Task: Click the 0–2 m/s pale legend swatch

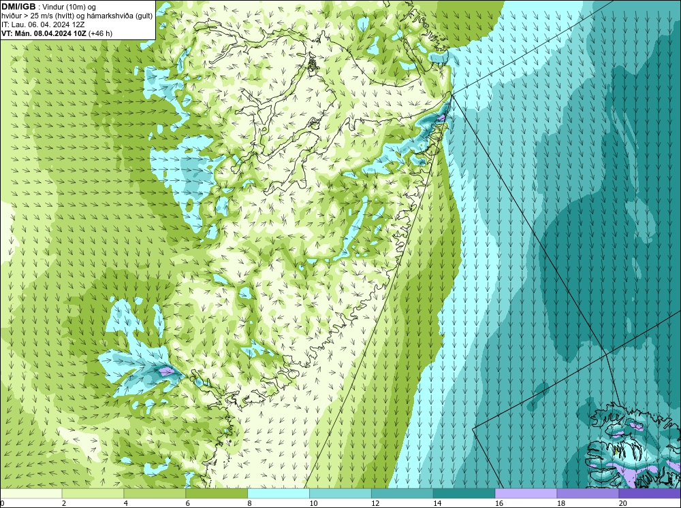Action: [31, 494]
